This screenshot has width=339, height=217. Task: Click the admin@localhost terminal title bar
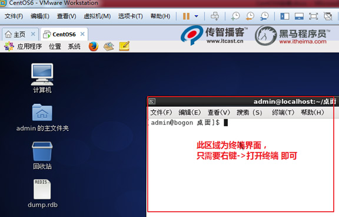[x=295, y=101]
